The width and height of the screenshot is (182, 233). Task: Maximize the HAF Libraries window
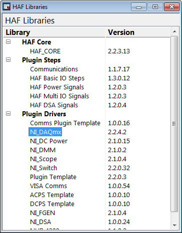tap(155, 7)
